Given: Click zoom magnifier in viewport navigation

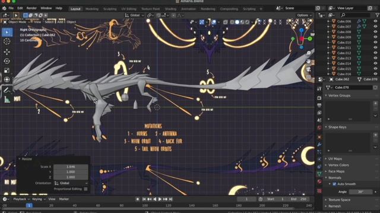Looking at the screenshot, I should point(309,53).
